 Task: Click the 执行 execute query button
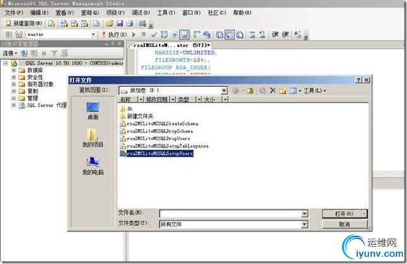(114, 34)
